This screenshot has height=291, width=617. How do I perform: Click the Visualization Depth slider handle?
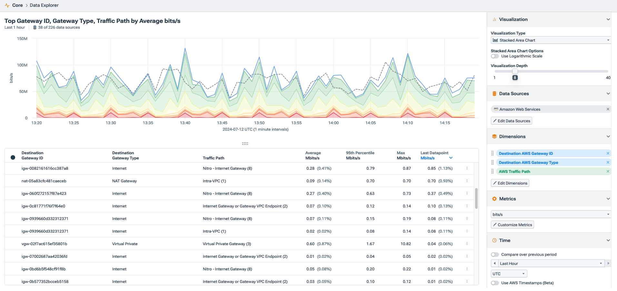(515, 71)
